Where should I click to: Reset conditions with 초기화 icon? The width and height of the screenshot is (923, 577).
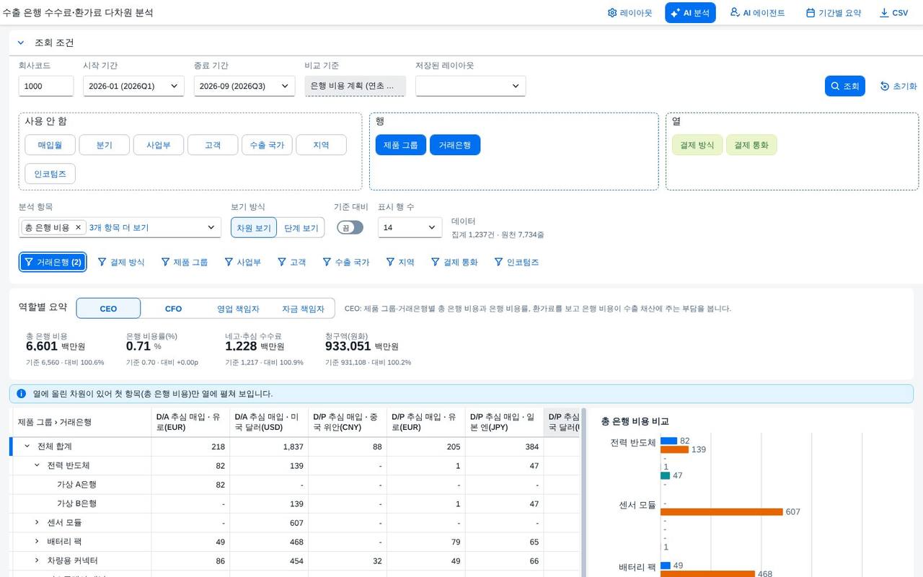point(898,86)
